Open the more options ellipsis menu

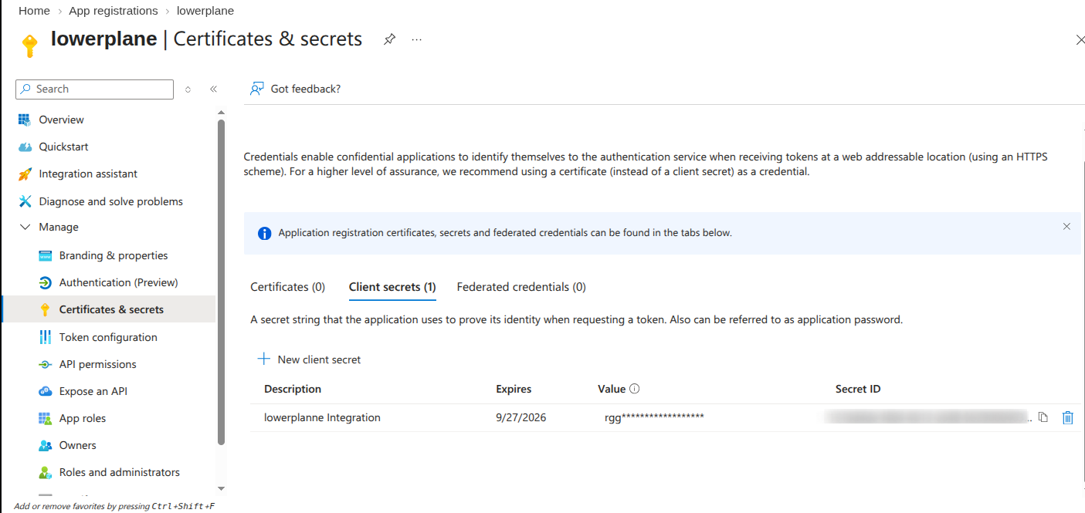pos(417,39)
